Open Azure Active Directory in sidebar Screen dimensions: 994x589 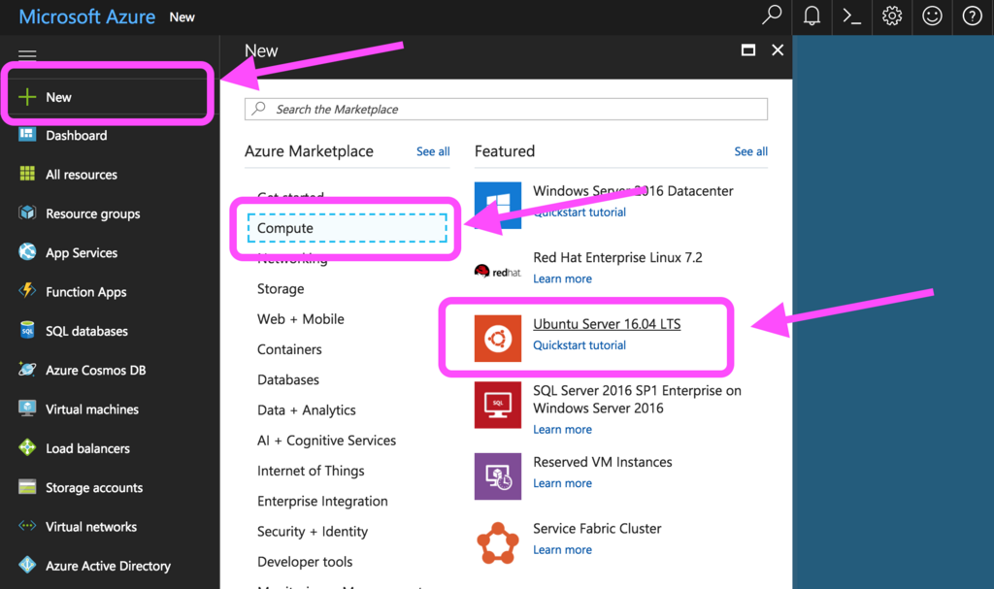point(108,566)
